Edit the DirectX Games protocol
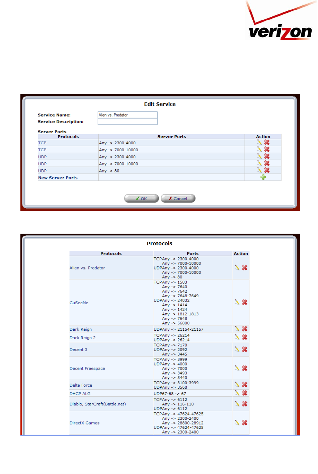The image size is (318, 474). point(237,422)
